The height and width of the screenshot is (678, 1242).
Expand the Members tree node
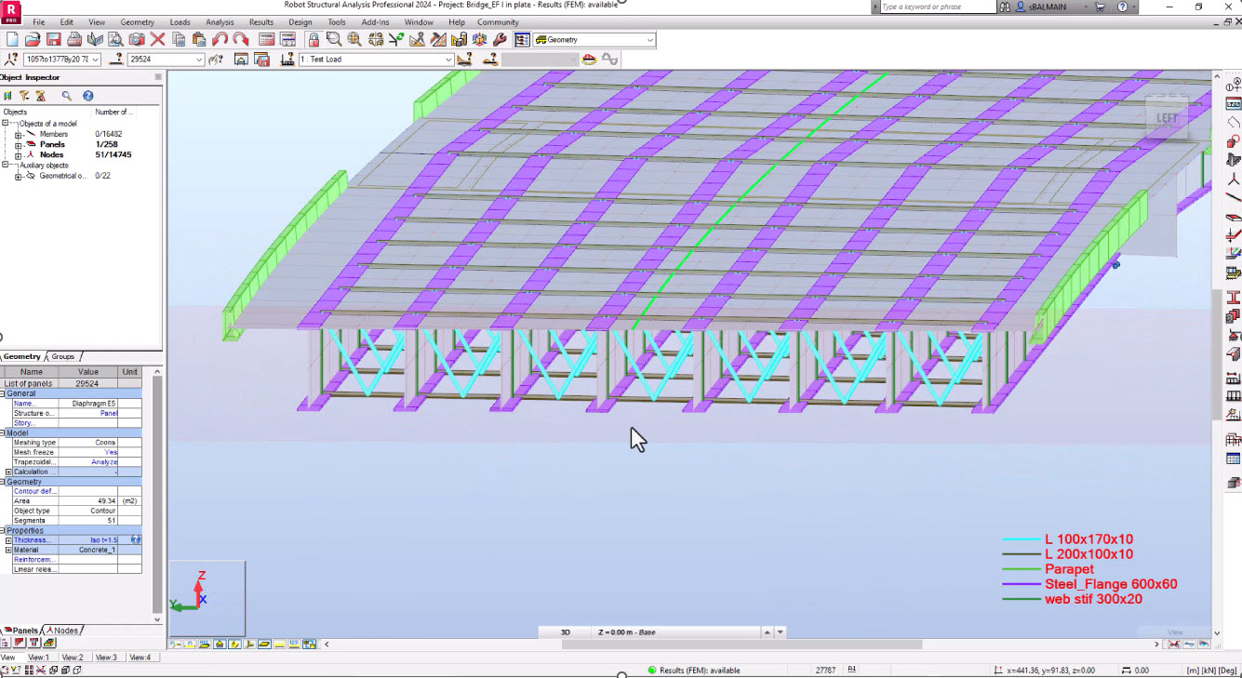pyautogui.click(x=19, y=135)
